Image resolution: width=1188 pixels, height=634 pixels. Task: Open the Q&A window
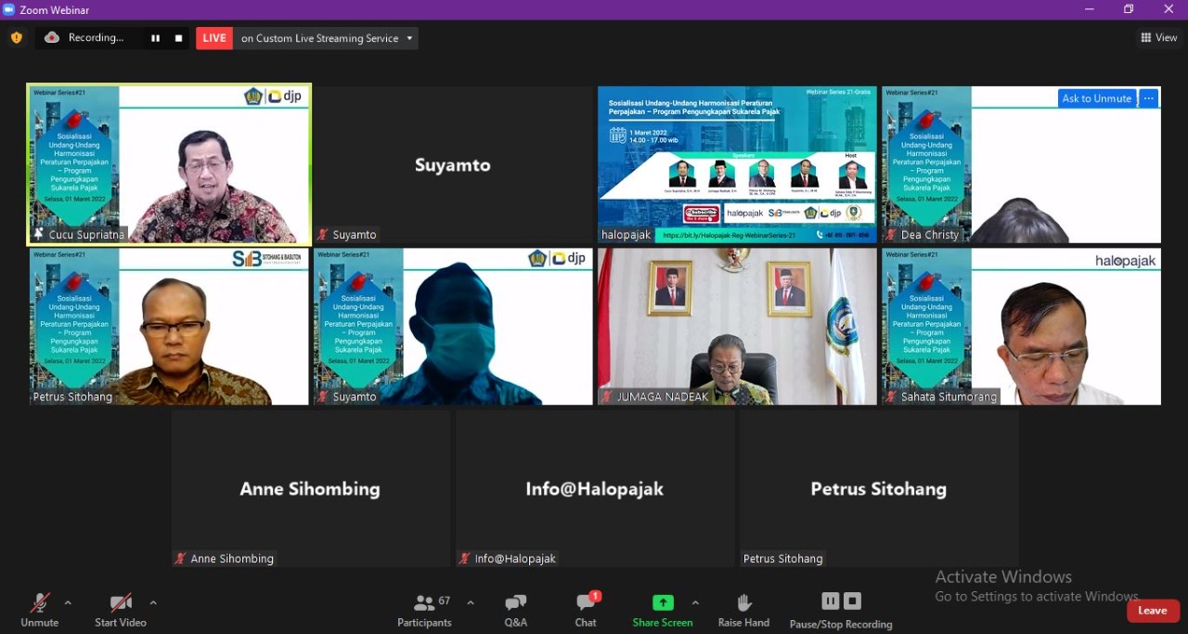(x=515, y=609)
